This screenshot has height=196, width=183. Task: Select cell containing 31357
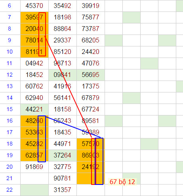pyautogui.click(x=63, y=190)
